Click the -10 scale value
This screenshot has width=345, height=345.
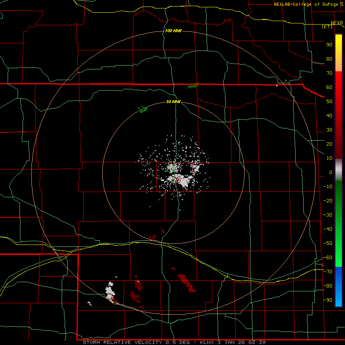328,187
